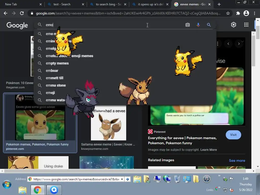The width and height of the screenshot is (260, 195).
Task: Select the 'eevee memes - Google' tab
Action: pos(193,4)
